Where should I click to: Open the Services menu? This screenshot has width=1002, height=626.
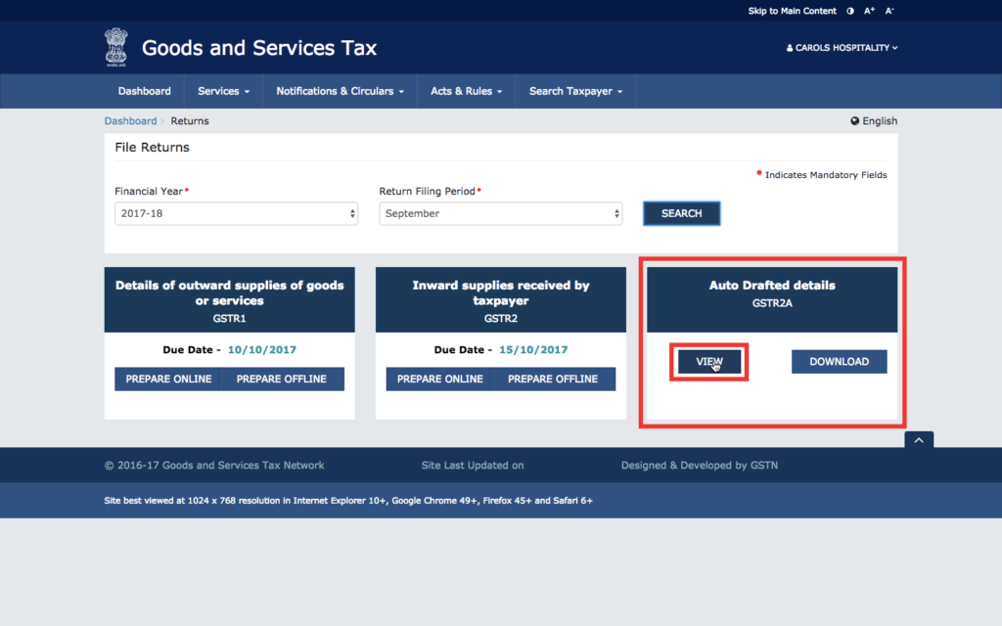(222, 90)
